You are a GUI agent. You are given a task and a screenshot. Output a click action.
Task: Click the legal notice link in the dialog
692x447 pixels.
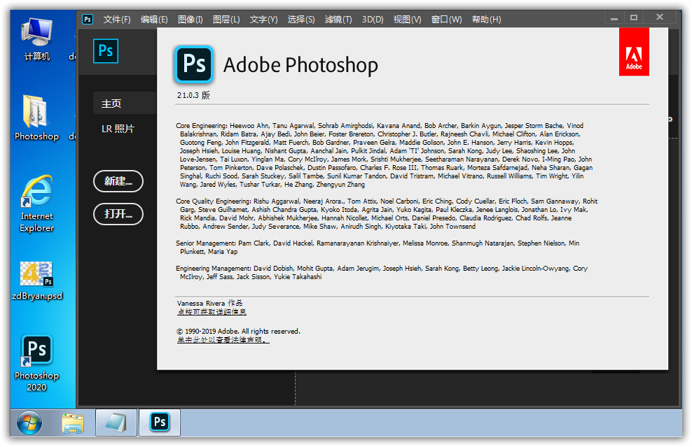pyautogui.click(x=223, y=340)
